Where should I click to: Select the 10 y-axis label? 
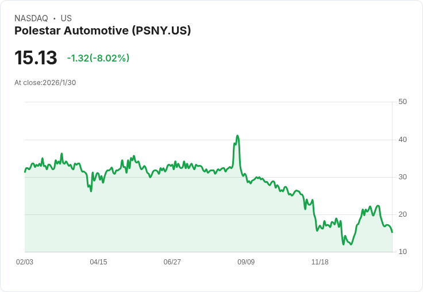(x=402, y=252)
